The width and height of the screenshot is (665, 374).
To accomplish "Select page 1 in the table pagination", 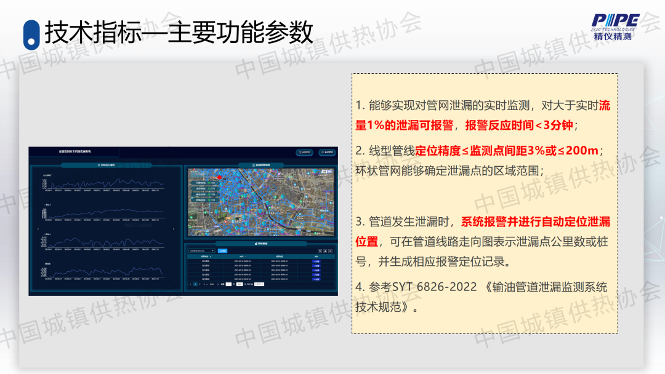I will click(195, 284).
